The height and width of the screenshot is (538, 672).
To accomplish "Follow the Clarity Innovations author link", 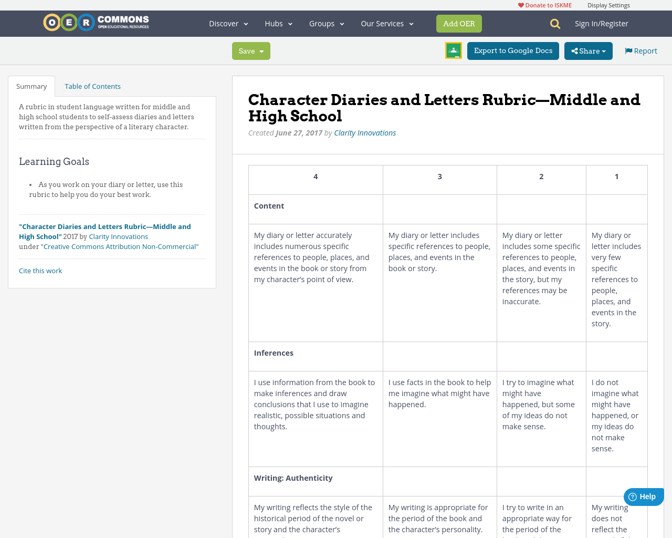I will [x=365, y=132].
